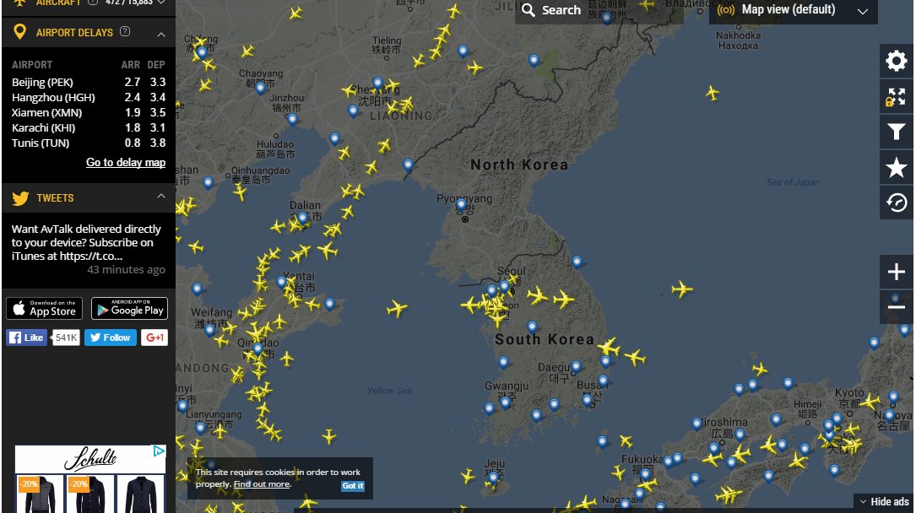Open bookmarks star icon
Screen dimensions: 916x513
coord(896,168)
